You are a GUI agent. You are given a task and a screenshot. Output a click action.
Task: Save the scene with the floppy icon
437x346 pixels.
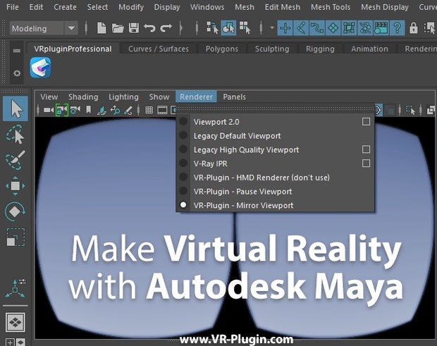pyautogui.click(x=134, y=28)
